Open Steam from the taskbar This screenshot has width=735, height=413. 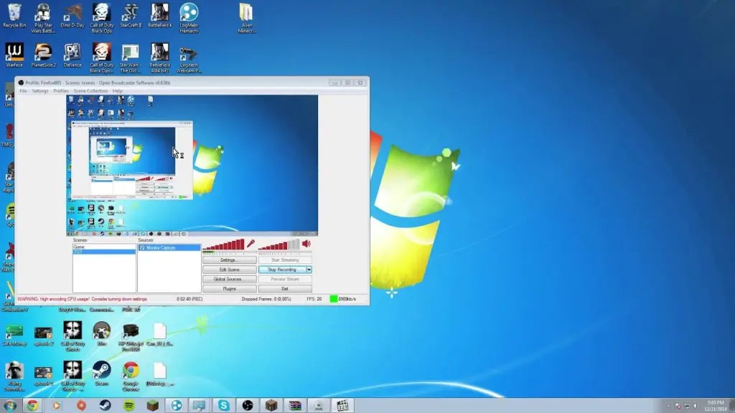[x=105, y=406]
